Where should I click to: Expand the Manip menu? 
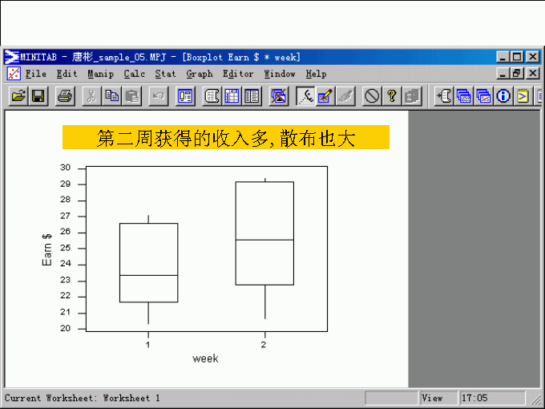pyautogui.click(x=100, y=74)
